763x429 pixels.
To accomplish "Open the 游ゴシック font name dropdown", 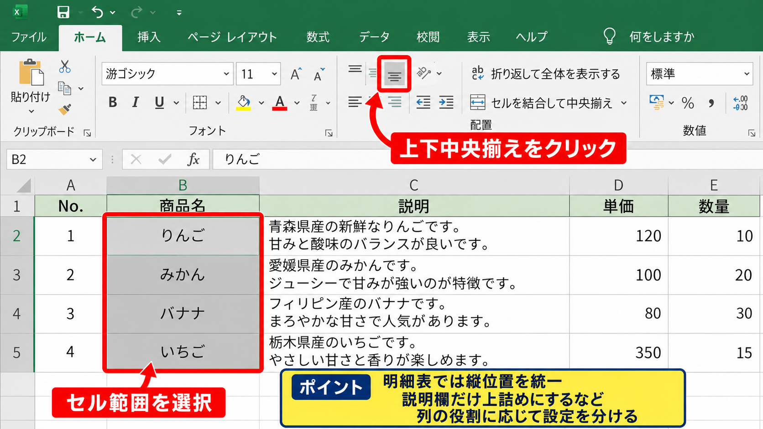I will coord(226,74).
